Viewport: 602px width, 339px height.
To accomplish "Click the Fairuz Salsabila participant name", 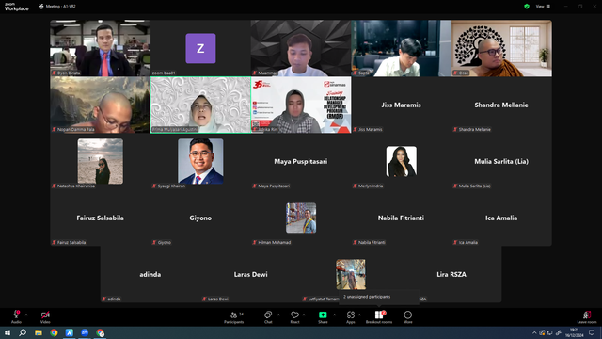I will (100, 218).
